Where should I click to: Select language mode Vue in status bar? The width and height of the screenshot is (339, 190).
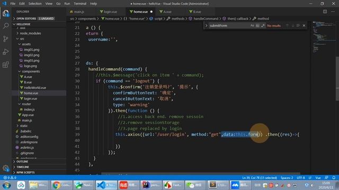[x=318, y=178]
